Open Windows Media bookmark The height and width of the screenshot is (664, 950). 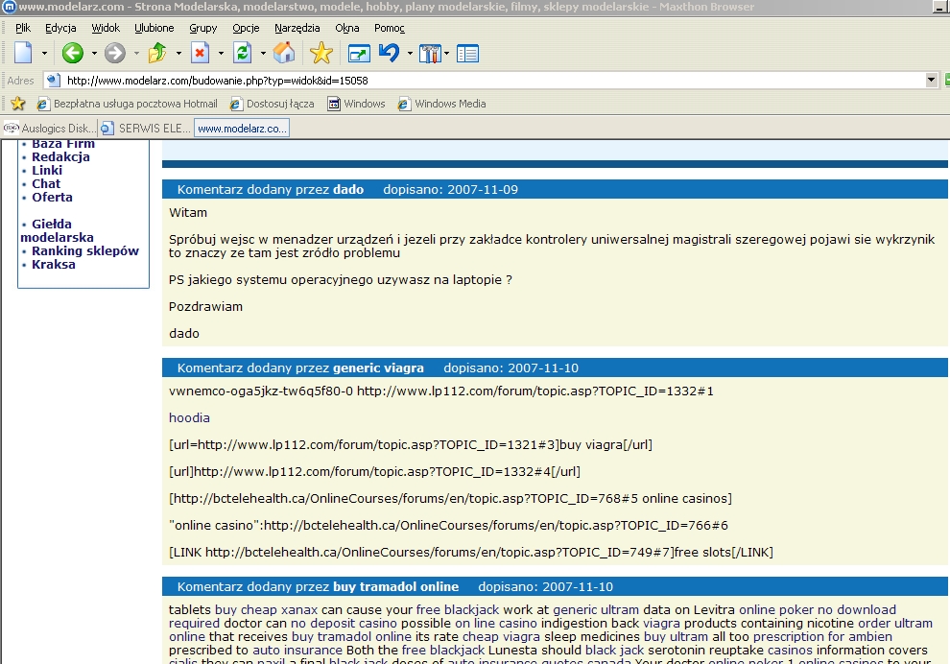(x=441, y=104)
